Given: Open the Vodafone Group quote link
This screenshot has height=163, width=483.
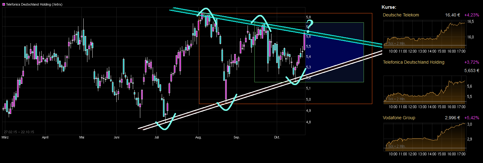Looking at the screenshot, I should pyautogui.click(x=399, y=118).
